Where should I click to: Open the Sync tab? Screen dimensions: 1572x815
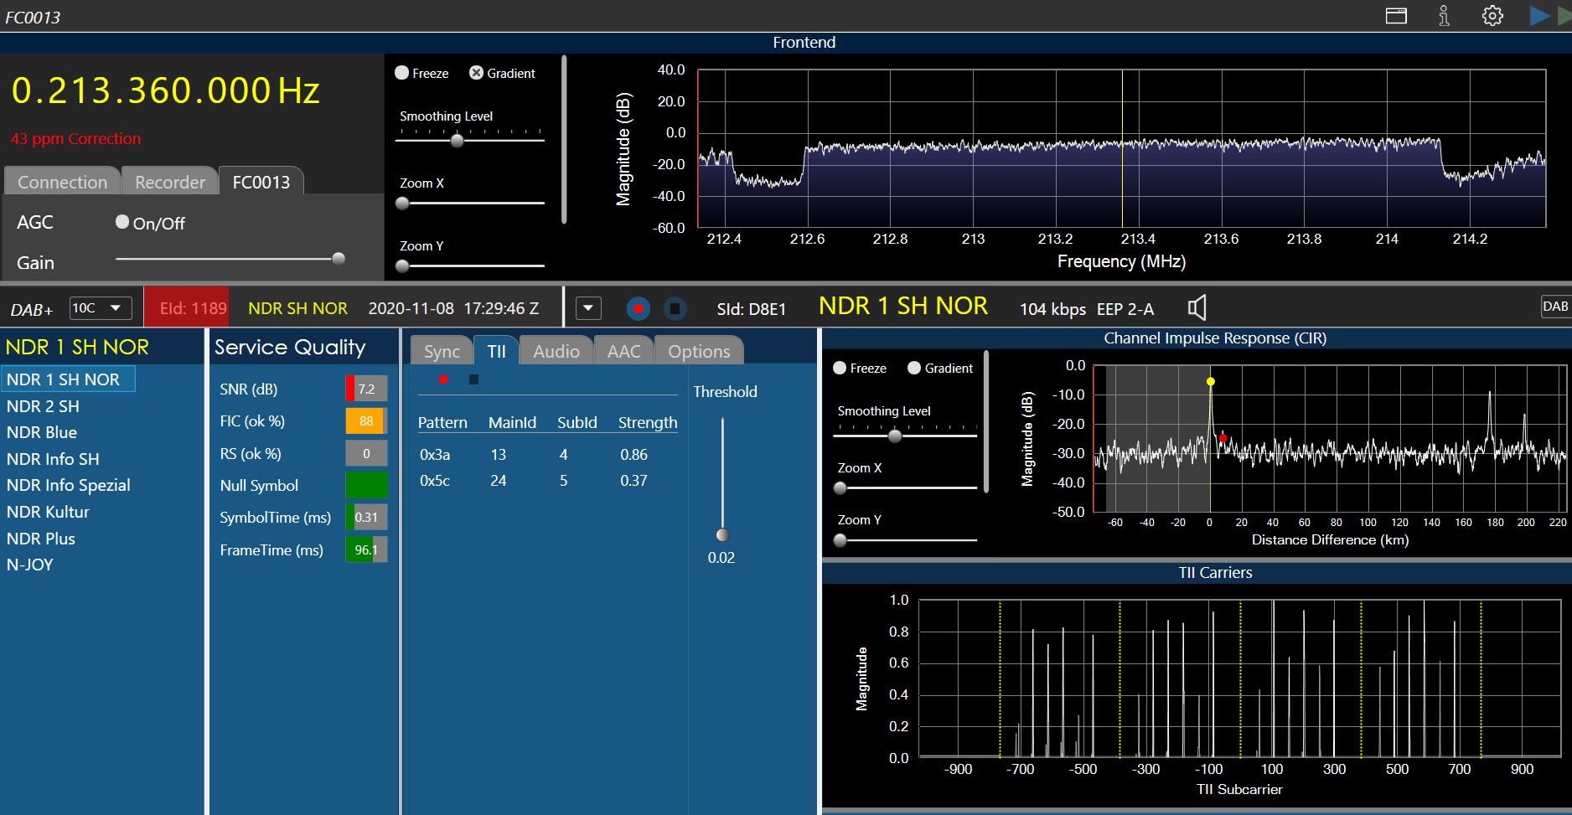click(442, 351)
